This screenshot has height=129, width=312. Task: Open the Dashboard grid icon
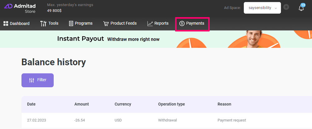(x=6, y=23)
